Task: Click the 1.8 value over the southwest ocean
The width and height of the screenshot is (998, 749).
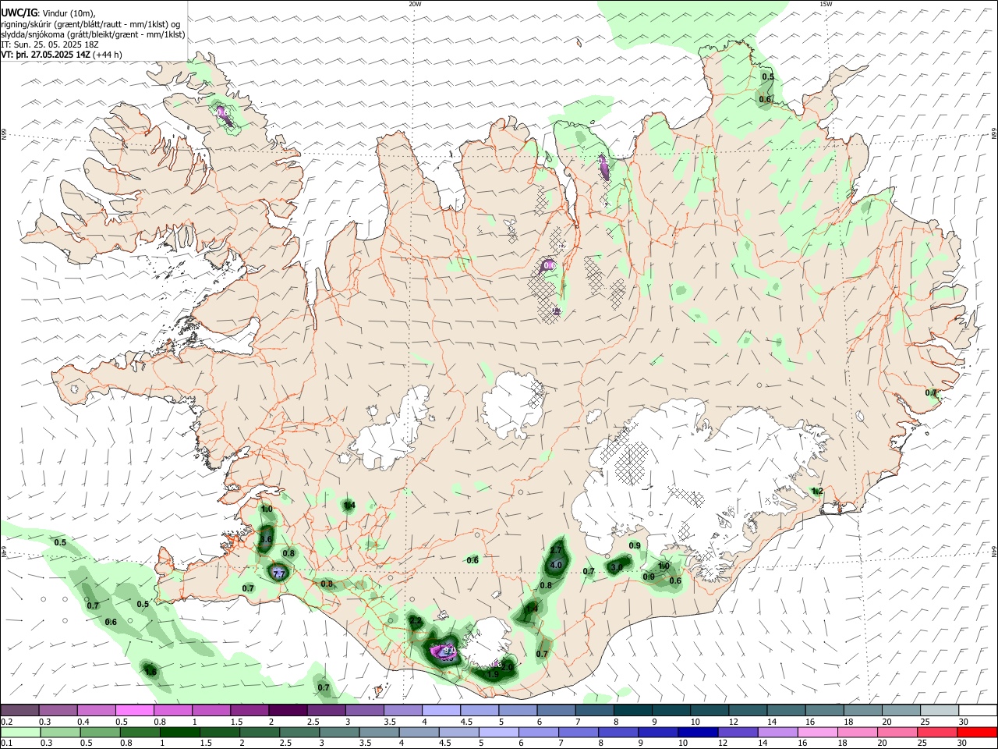Action: tap(150, 671)
